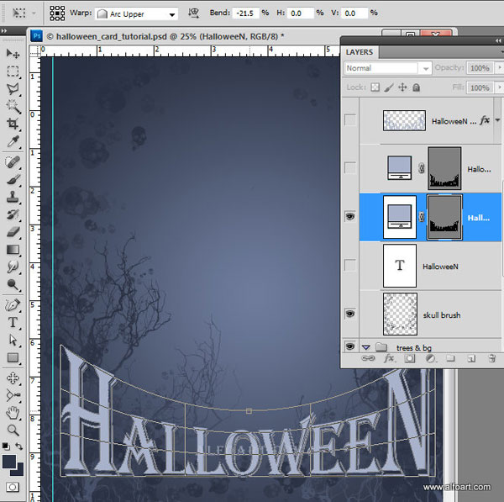Toggle lock transparent pixels
The height and width of the screenshot is (502, 504).
point(375,87)
